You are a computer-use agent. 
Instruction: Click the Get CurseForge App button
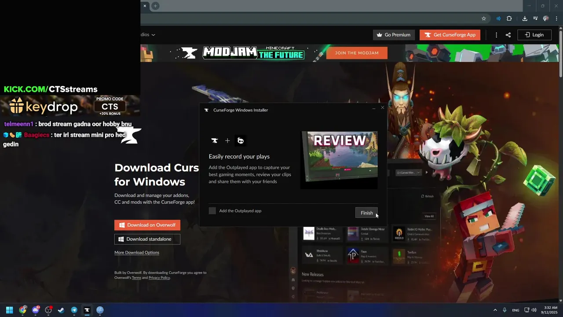coord(450,35)
